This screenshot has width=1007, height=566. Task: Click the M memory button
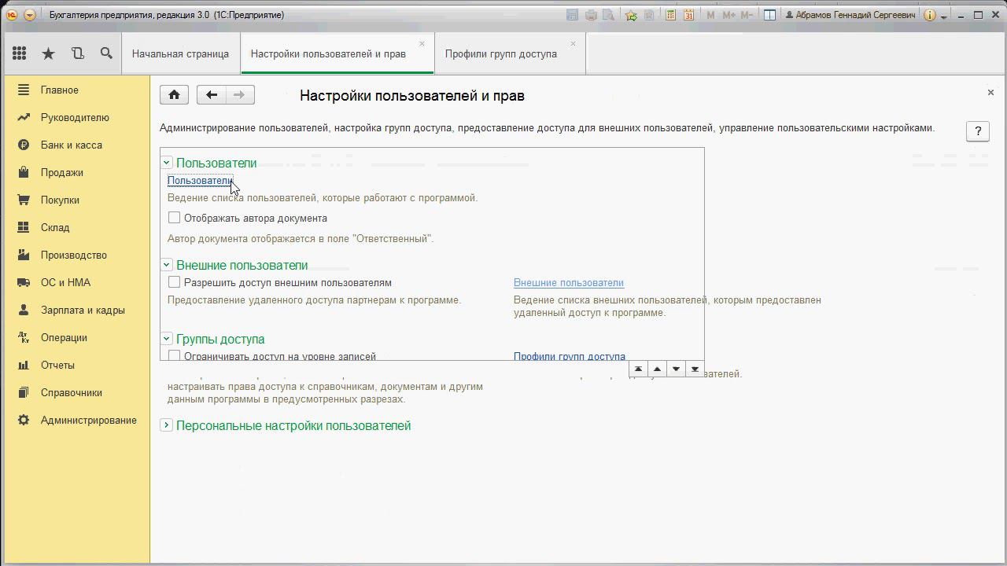[711, 15]
